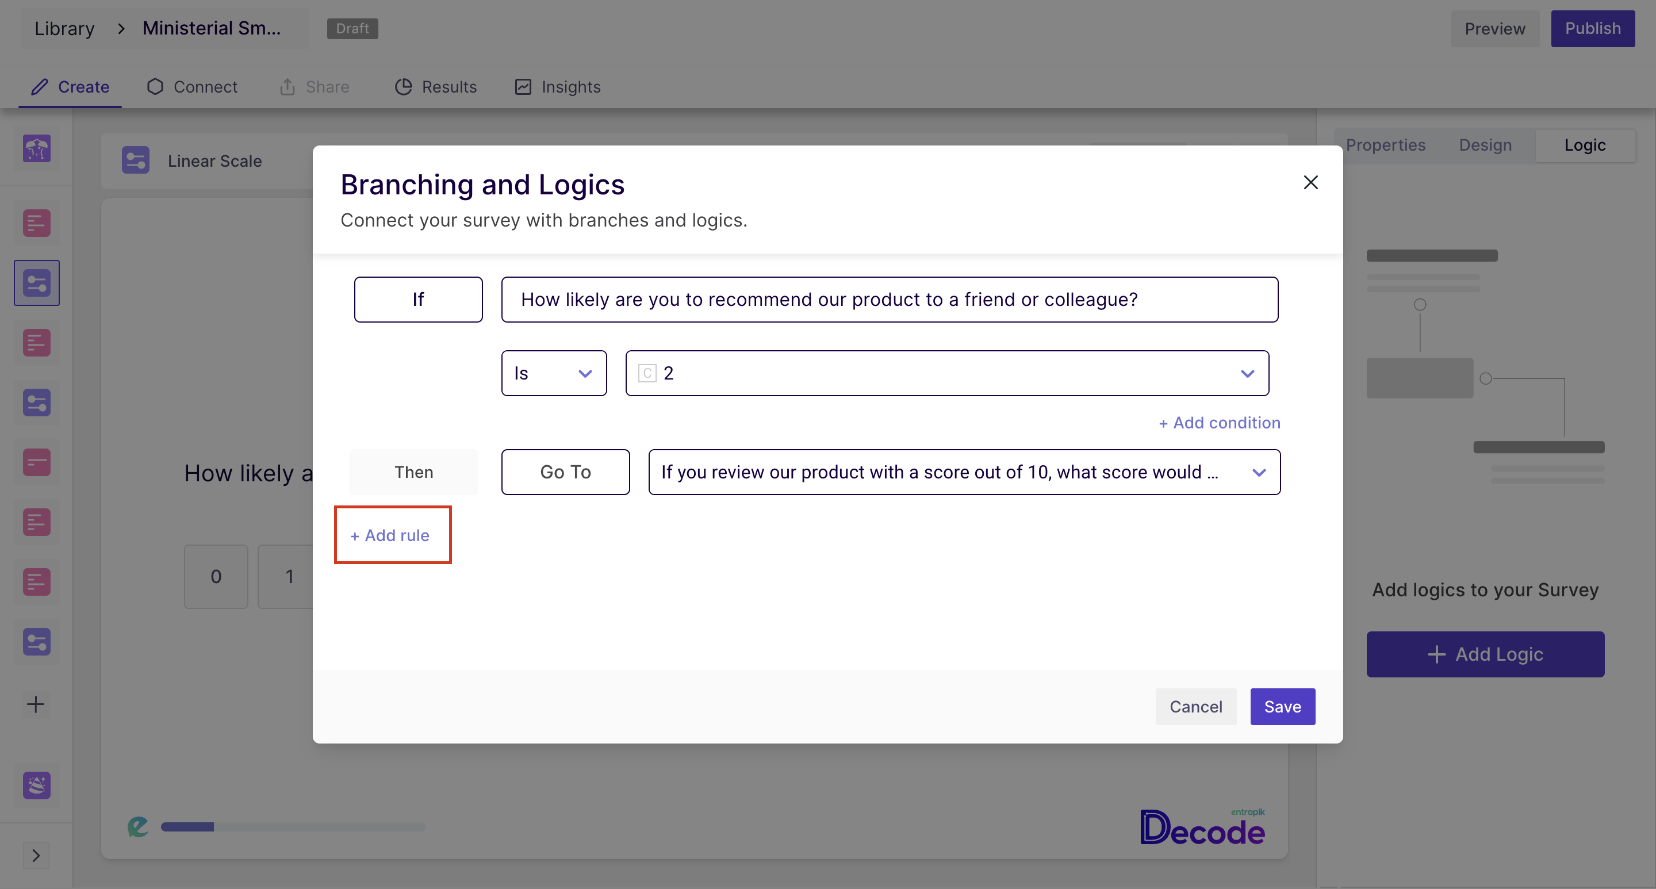Open the Is condition operator dropdown
The image size is (1656, 889).
554,373
